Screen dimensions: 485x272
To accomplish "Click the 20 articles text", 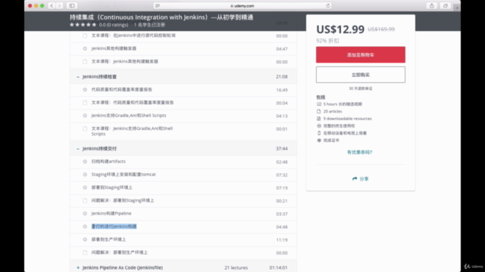I will point(333,111).
